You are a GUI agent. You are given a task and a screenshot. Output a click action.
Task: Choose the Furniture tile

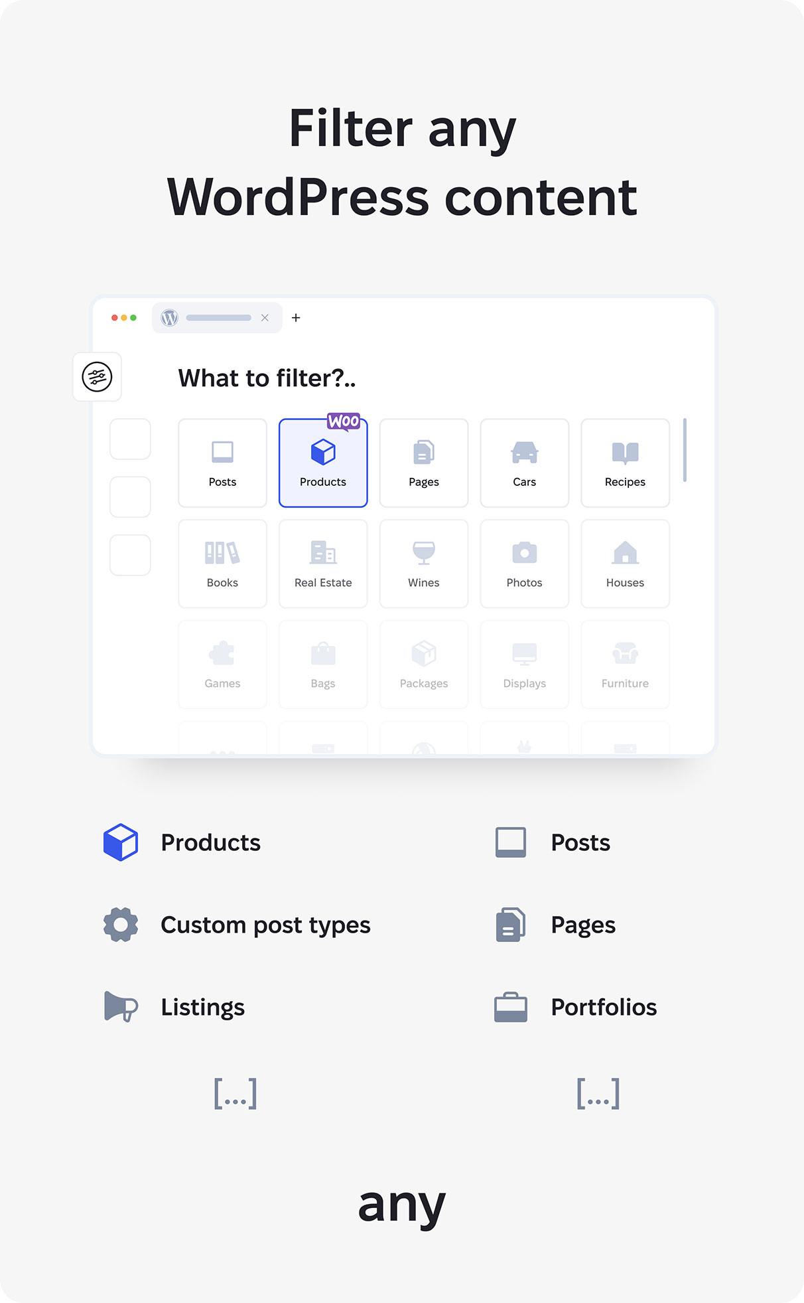click(x=625, y=664)
